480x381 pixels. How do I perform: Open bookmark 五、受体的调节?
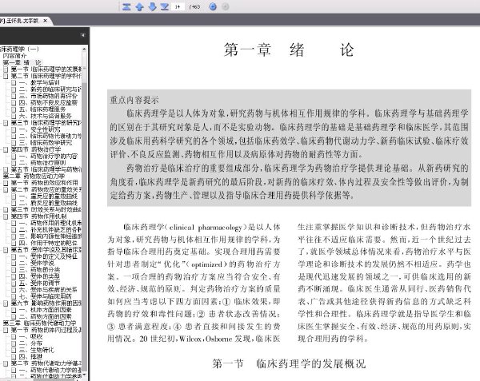[39, 284]
